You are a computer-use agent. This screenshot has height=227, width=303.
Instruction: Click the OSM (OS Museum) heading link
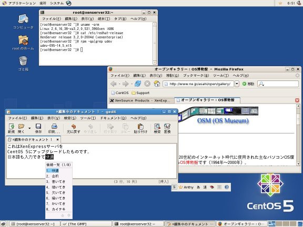[223, 120]
